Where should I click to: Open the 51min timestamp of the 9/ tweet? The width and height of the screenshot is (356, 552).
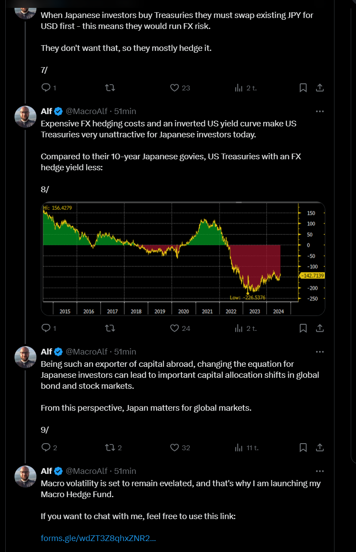[x=125, y=352]
